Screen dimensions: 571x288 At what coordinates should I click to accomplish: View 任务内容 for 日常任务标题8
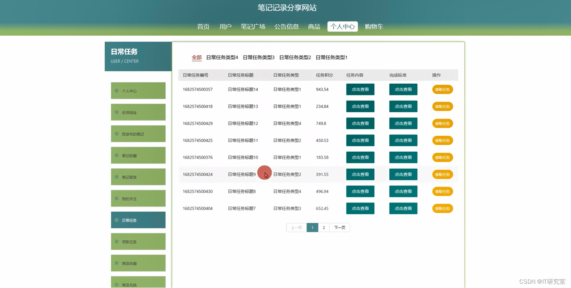360,191
